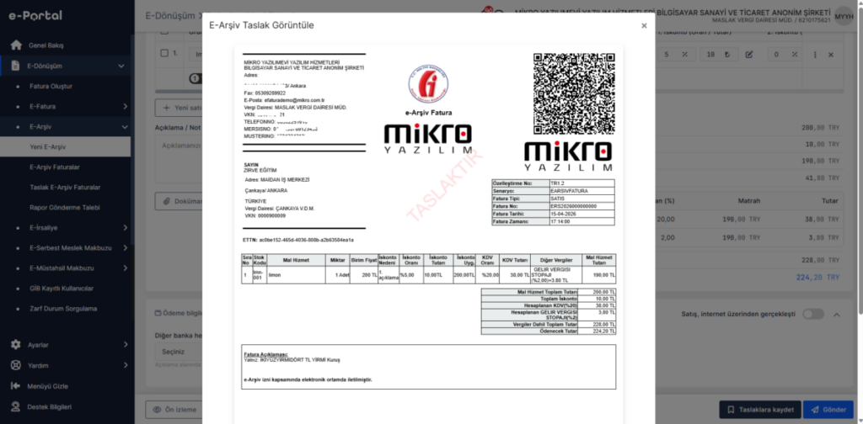Image resolution: width=863 pixels, height=424 pixels.
Task: Click the percent icon beside value 5
Action: click(x=684, y=55)
